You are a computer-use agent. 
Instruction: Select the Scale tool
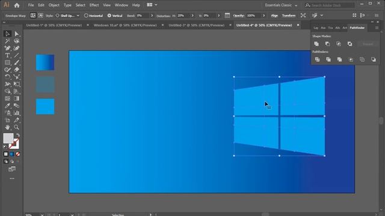coord(16,77)
